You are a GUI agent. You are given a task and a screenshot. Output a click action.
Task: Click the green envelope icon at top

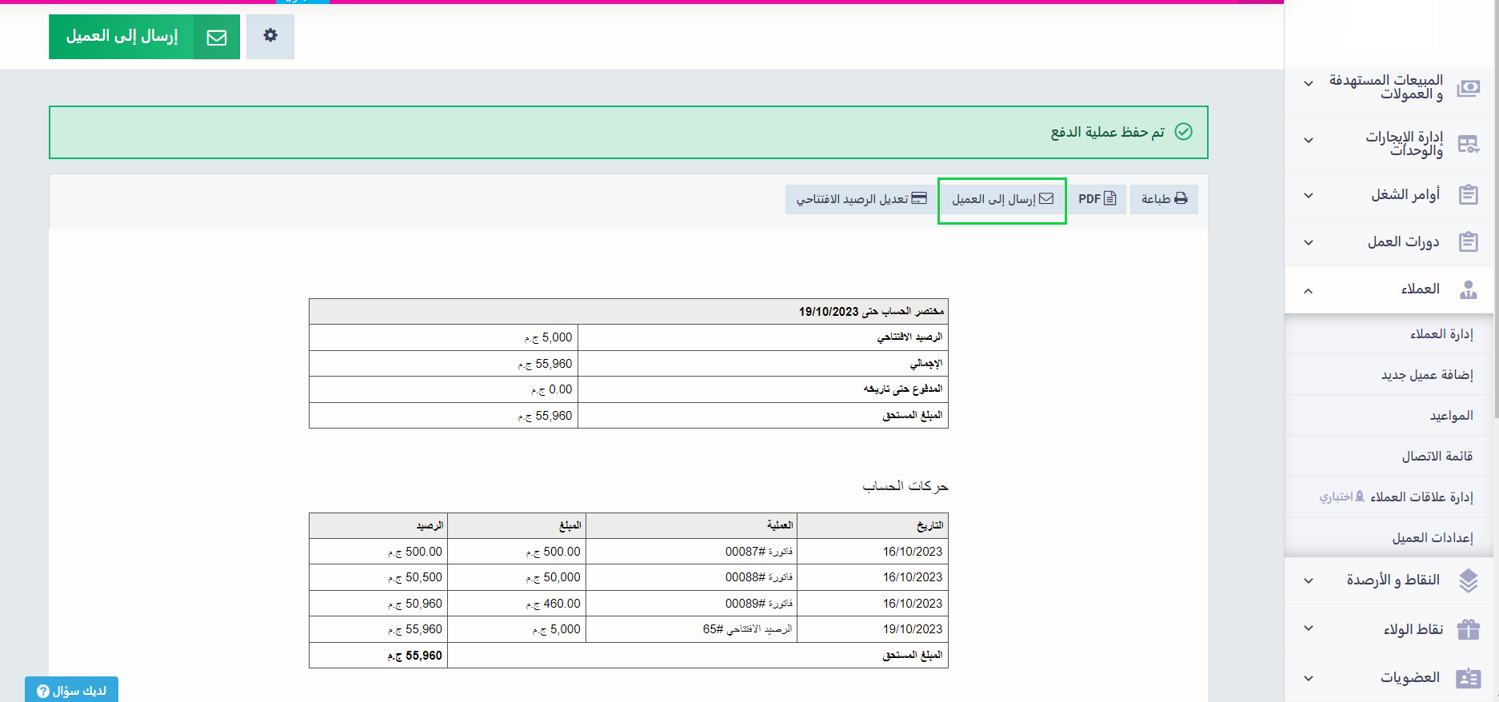click(x=217, y=37)
